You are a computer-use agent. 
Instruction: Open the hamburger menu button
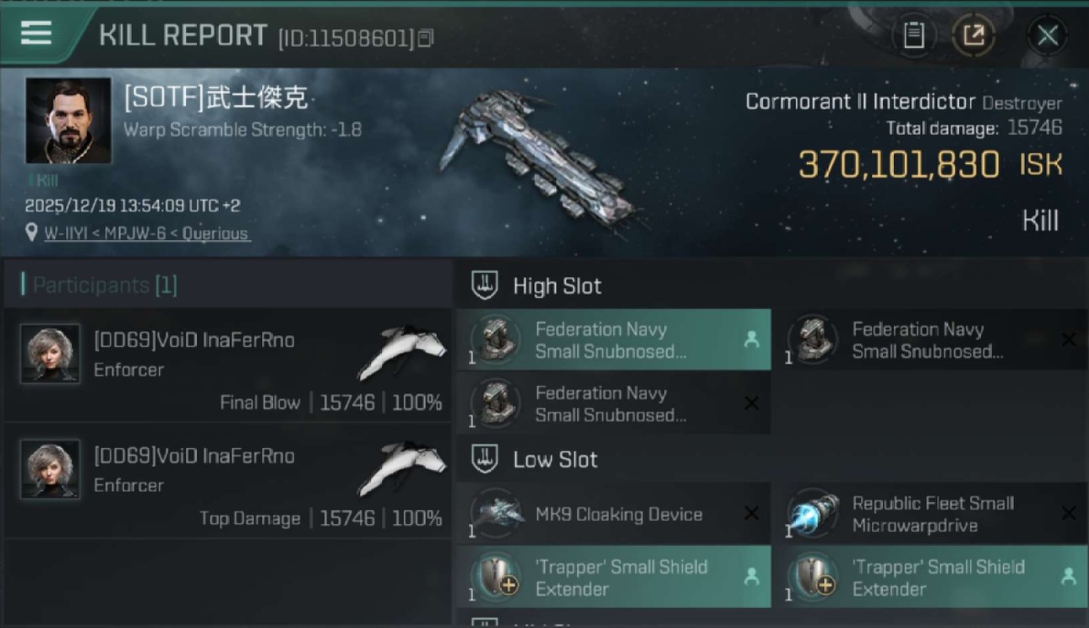[x=36, y=33]
